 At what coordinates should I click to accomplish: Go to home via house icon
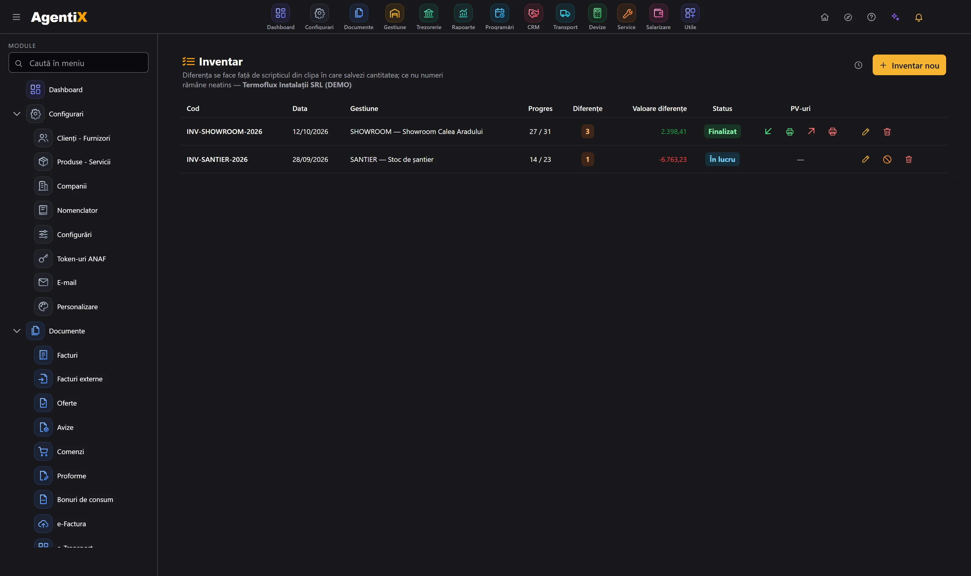(x=824, y=17)
